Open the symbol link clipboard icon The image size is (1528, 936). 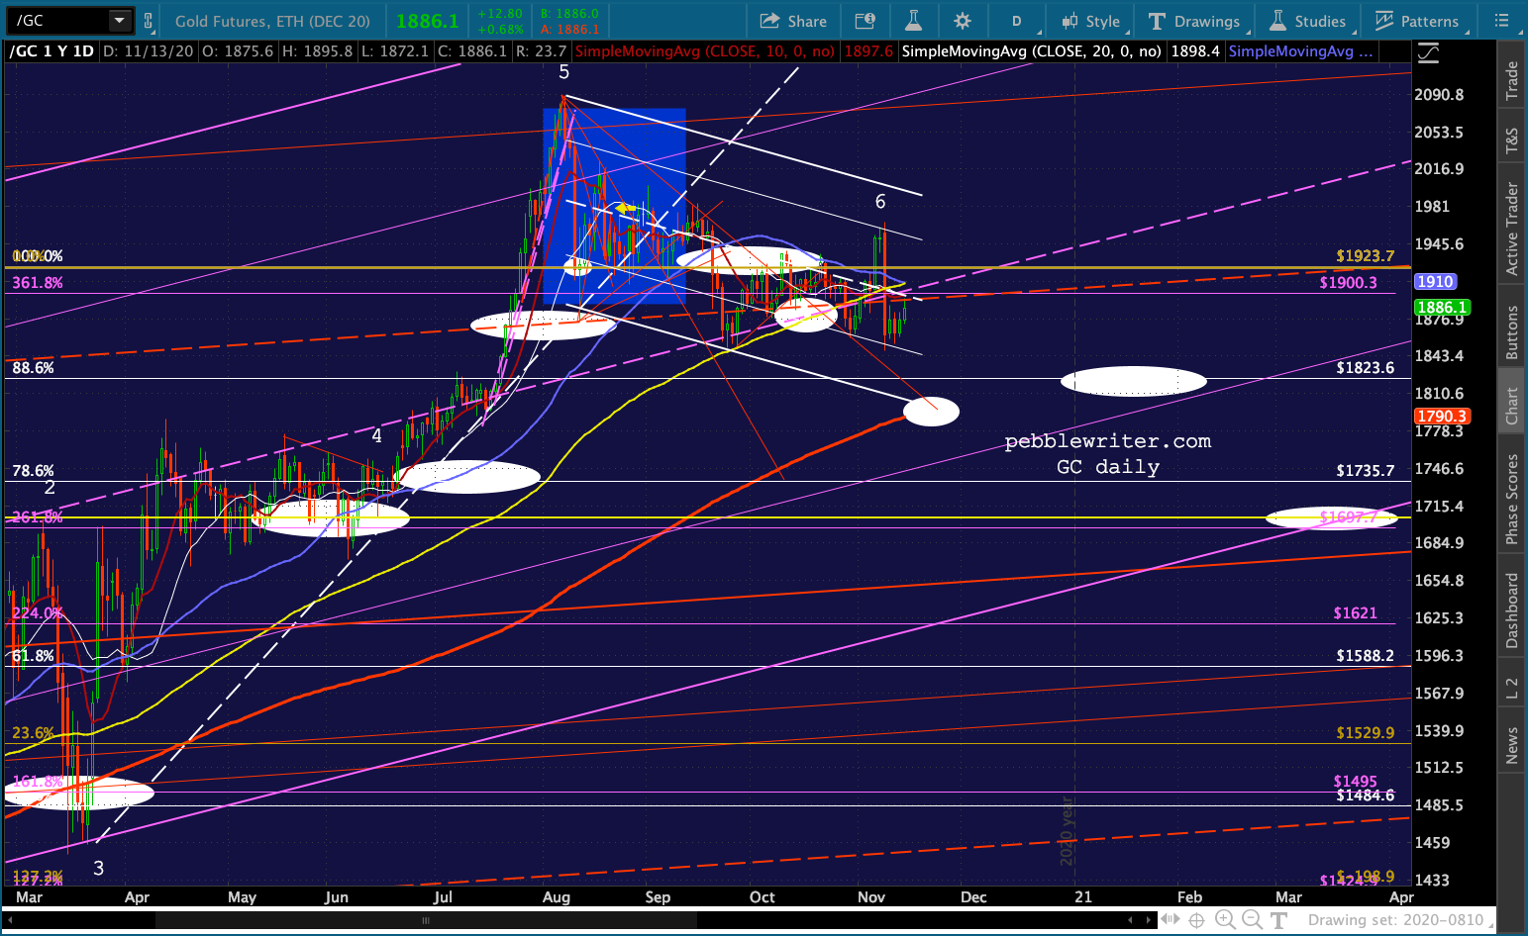pyautogui.click(x=149, y=21)
